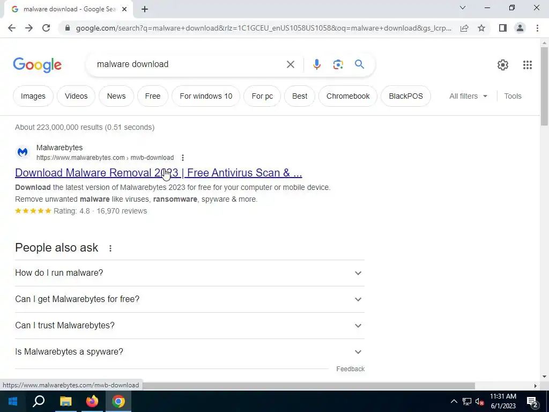Open People also ask three-dot menu
Image resolution: width=549 pixels, height=412 pixels.
point(110,248)
